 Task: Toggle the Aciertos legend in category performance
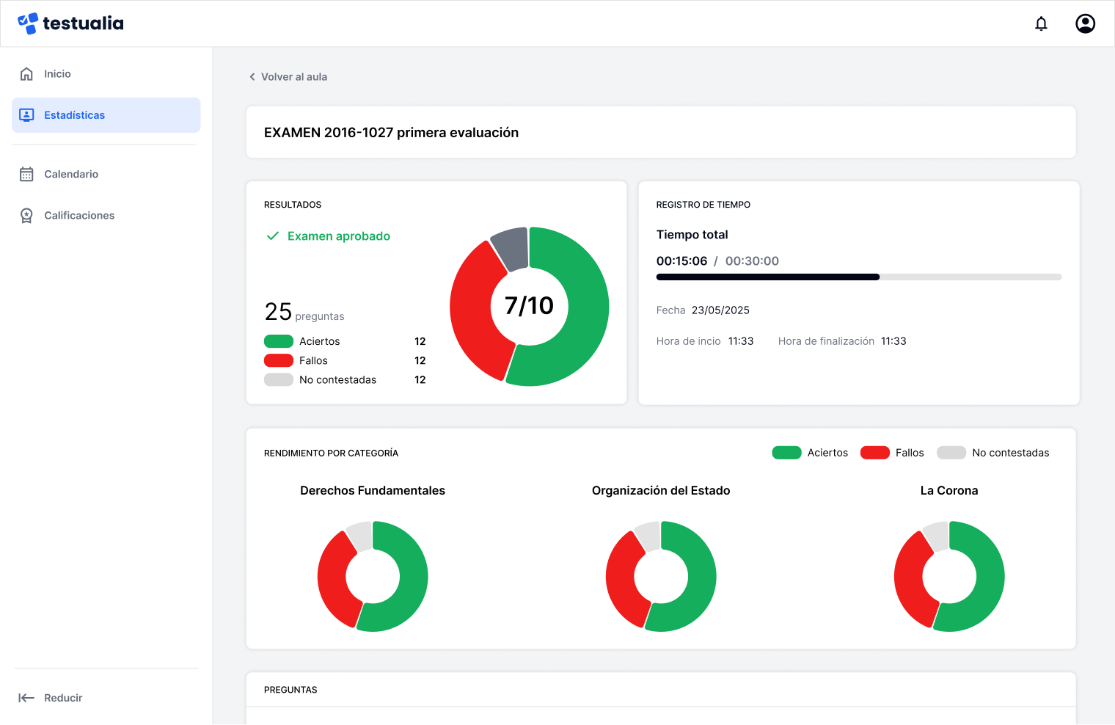point(786,453)
